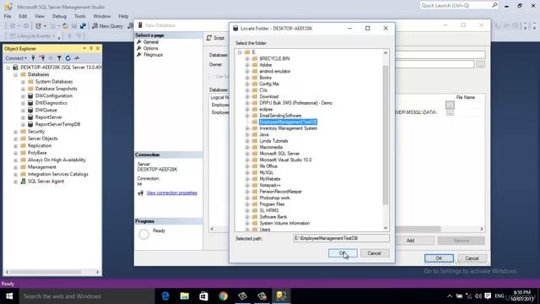
Task: Open Microsoft Edge from the taskbar
Action: (x=165, y=296)
